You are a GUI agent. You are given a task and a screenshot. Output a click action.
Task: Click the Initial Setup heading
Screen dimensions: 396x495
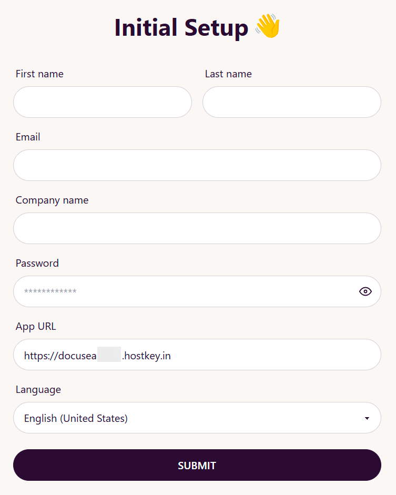coord(181,27)
